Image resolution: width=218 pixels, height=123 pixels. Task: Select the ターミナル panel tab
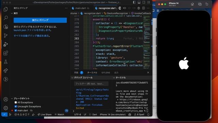(x=92, y=72)
